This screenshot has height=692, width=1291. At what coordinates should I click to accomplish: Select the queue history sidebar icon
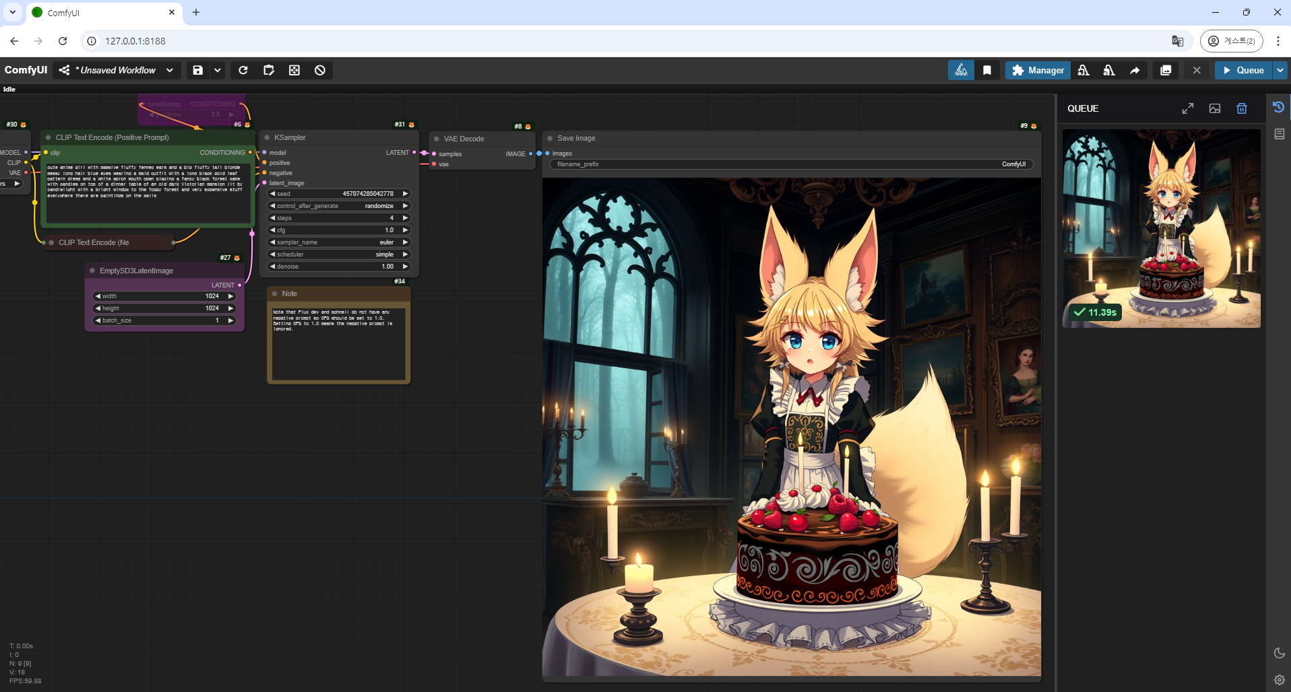pos(1278,107)
